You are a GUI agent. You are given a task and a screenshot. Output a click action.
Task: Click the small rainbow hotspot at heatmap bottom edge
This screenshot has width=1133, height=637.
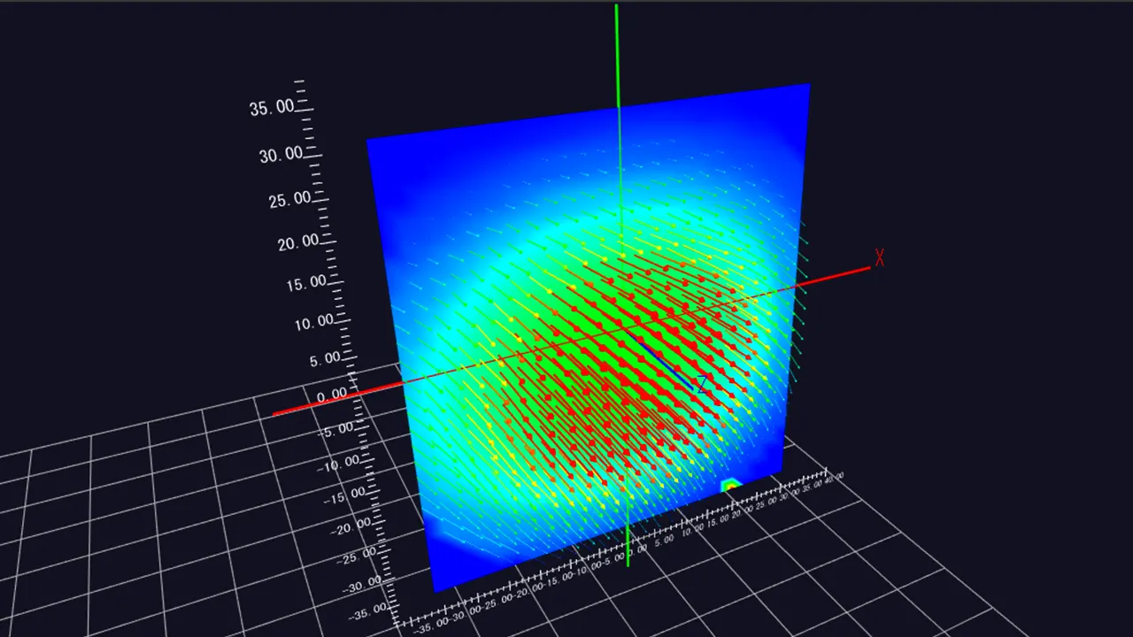pyautogui.click(x=730, y=485)
